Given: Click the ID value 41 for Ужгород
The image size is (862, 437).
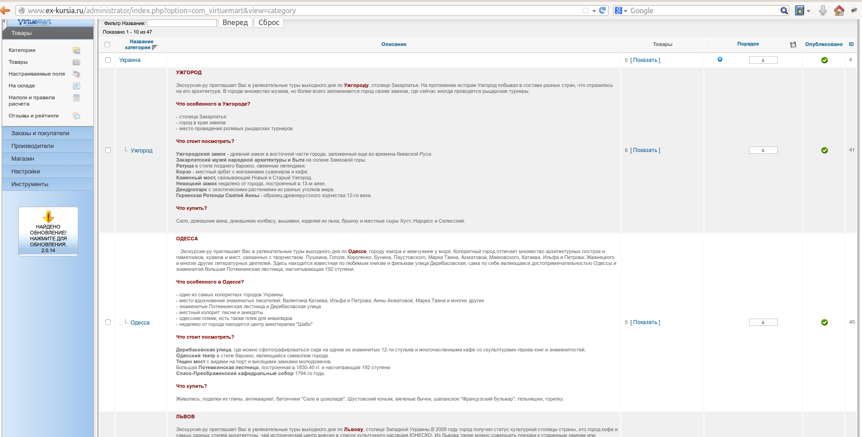Looking at the screenshot, I should [852, 150].
